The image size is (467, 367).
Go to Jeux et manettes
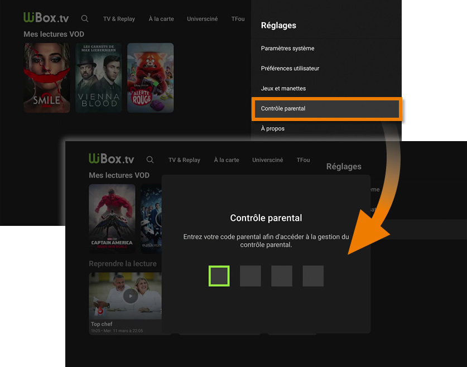(x=283, y=89)
